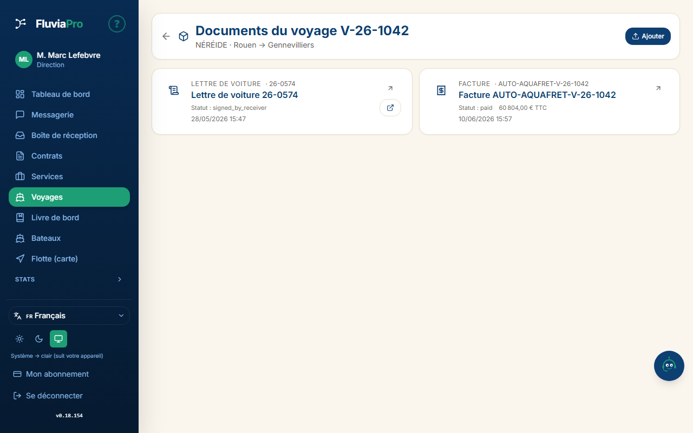Switch to dark theme moon icon
This screenshot has height=433, width=693.
click(x=39, y=339)
